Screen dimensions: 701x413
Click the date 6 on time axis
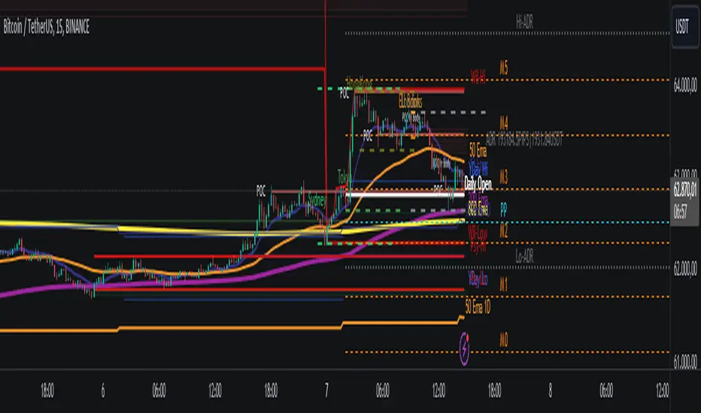(103, 390)
